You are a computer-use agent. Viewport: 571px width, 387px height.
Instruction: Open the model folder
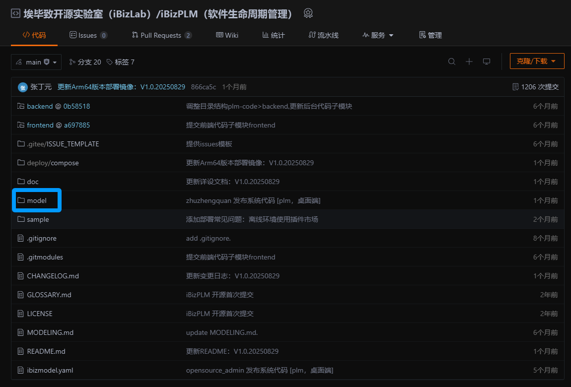[37, 200]
